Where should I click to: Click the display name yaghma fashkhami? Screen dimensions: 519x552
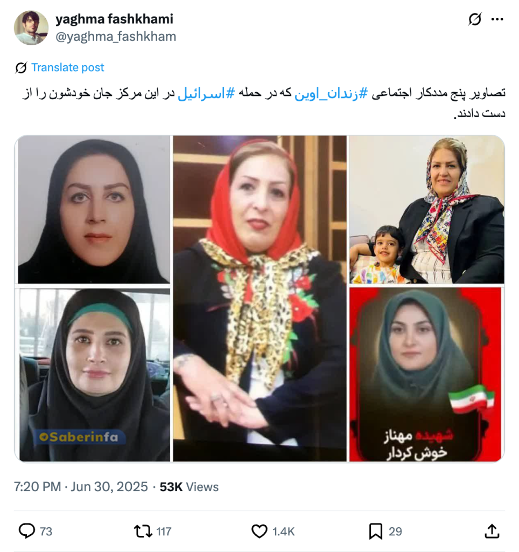114,19
